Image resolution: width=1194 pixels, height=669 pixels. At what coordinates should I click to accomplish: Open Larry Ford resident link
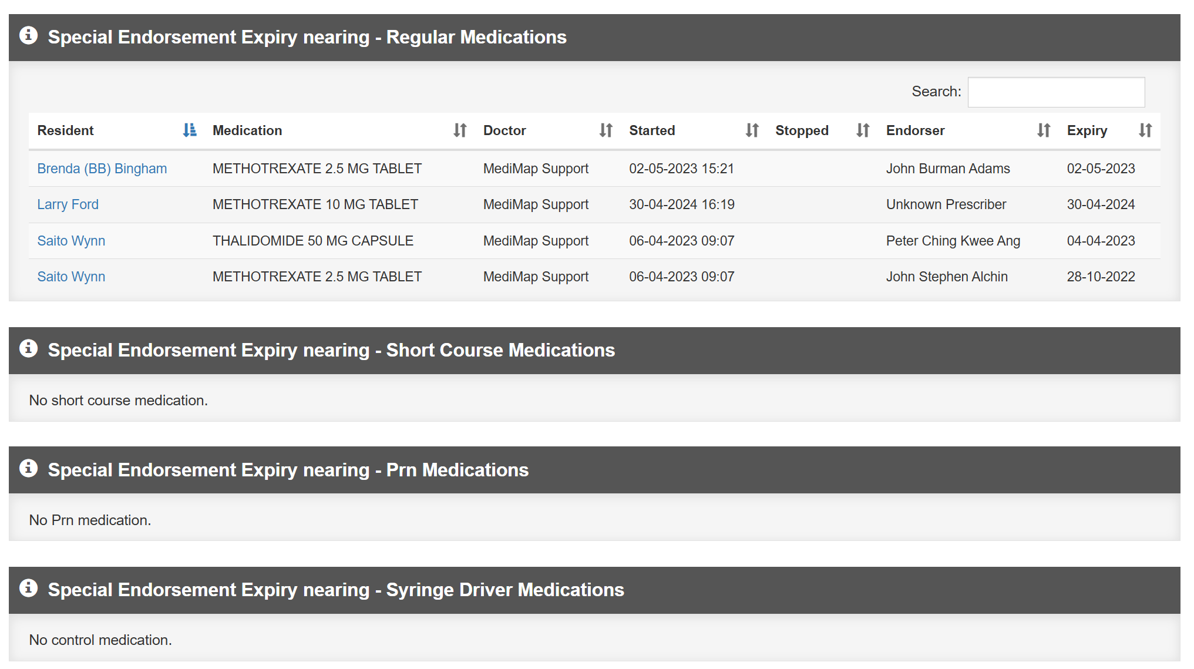(x=68, y=205)
